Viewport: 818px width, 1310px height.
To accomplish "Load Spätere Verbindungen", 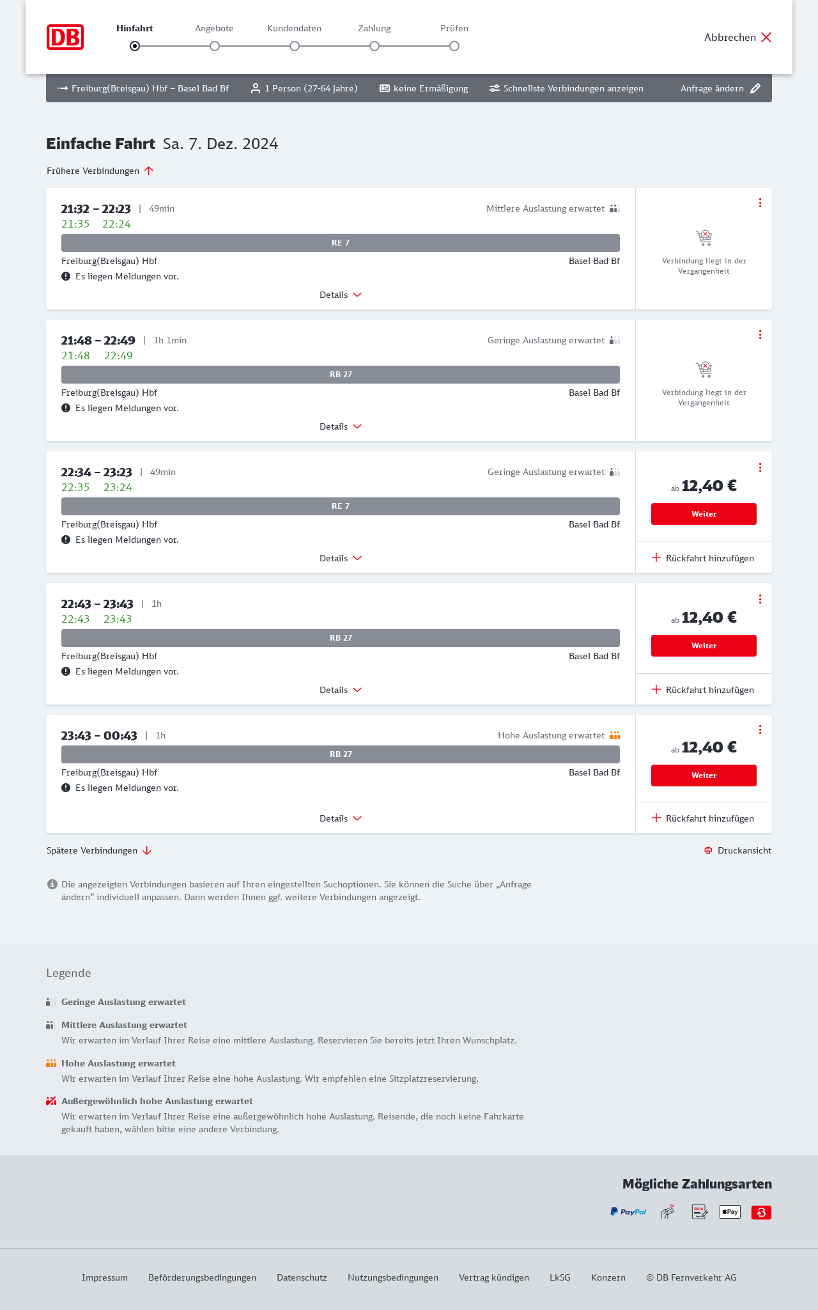I will 99,850.
